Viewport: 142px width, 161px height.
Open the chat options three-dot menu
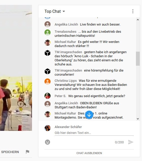133,11
